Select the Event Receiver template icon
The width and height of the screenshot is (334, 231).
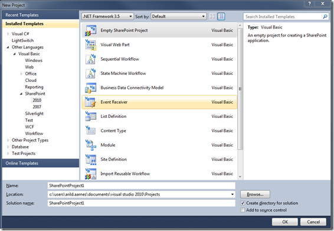(x=90, y=102)
